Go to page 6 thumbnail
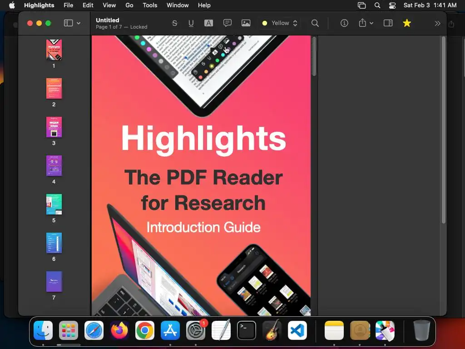This screenshot has height=349, width=465. coord(54,243)
